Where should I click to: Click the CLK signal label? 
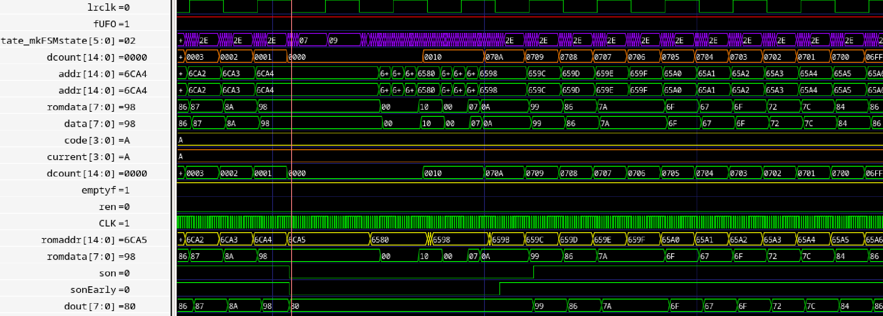107,223
